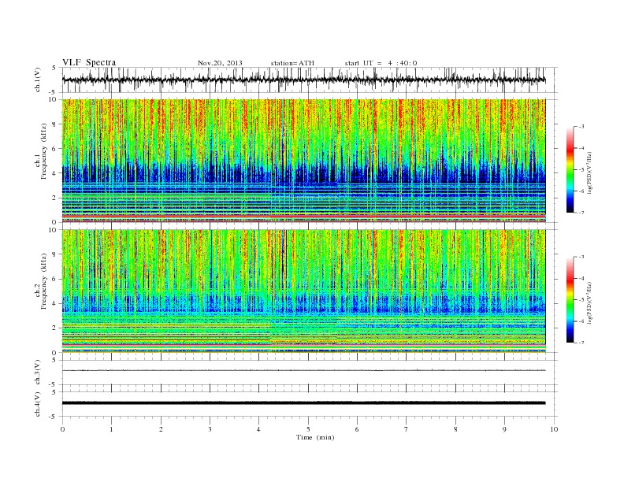Click the "-3" tick on ch.1 color bar
Screen dimensions: 624x482
coord(581,127)
